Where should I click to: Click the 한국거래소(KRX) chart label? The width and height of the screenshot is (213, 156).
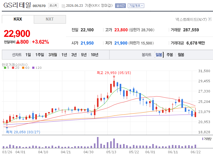click(x=15, y=65)
